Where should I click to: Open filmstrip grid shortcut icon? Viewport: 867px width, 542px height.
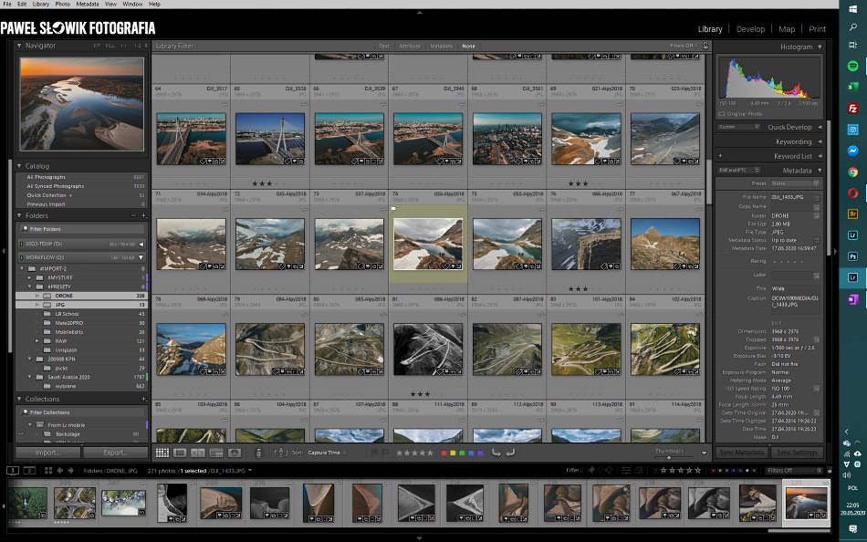pyautogui.click(x=48, y=471)
